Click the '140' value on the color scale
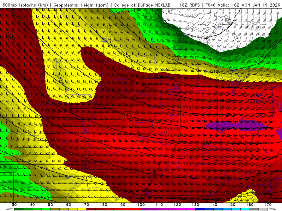 click(214, 205)
